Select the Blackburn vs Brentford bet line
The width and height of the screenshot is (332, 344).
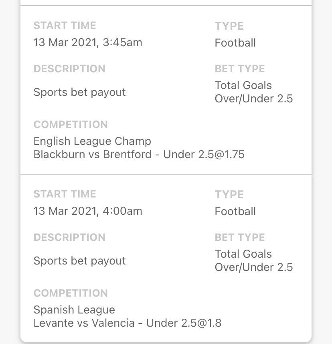139,155
